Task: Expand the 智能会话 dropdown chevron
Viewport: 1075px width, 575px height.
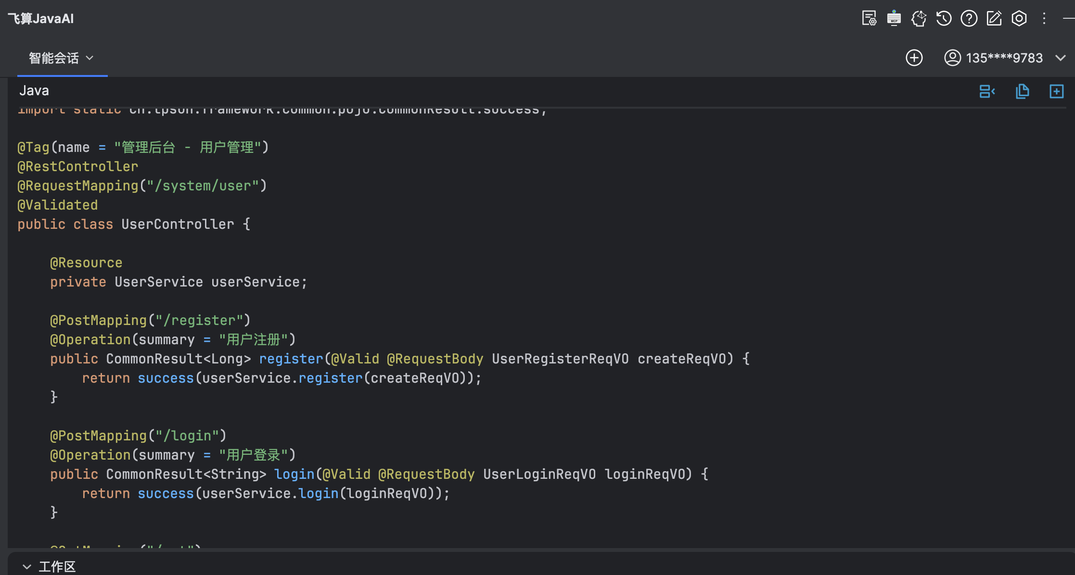Action: 90,58
